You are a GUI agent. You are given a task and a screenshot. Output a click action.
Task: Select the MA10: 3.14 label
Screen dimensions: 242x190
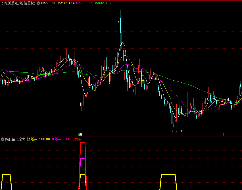(x=66, y=3)
